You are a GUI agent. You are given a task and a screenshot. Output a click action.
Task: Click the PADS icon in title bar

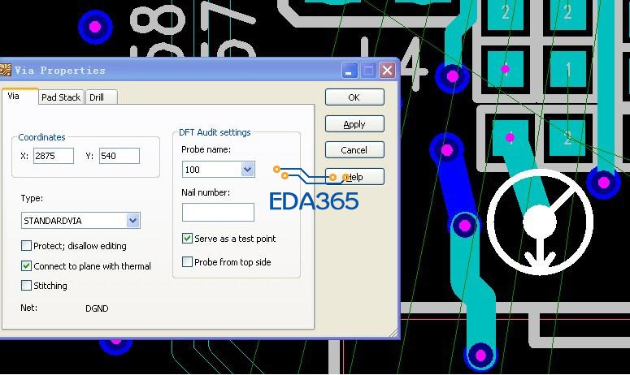coord(5,69)
